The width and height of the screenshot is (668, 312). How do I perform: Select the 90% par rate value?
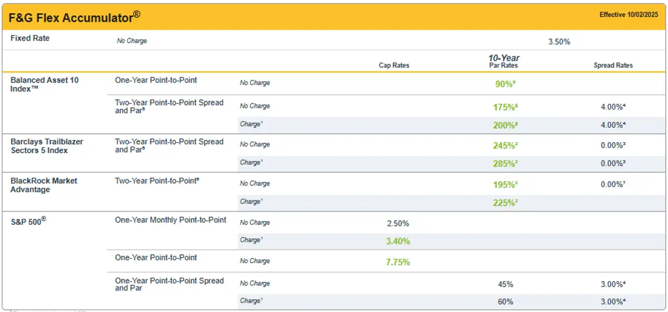pyautogui.click(x=505, y=83)
